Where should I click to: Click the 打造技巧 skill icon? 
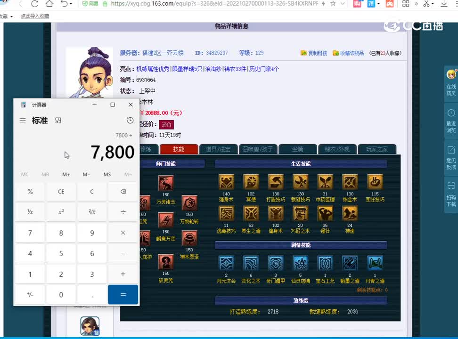(x=276, y=182)
